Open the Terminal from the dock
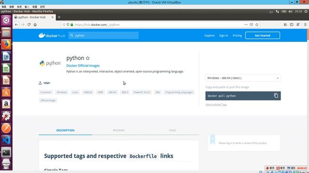 point(6,152)
